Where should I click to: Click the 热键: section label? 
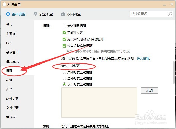click(x=47, y=126)
